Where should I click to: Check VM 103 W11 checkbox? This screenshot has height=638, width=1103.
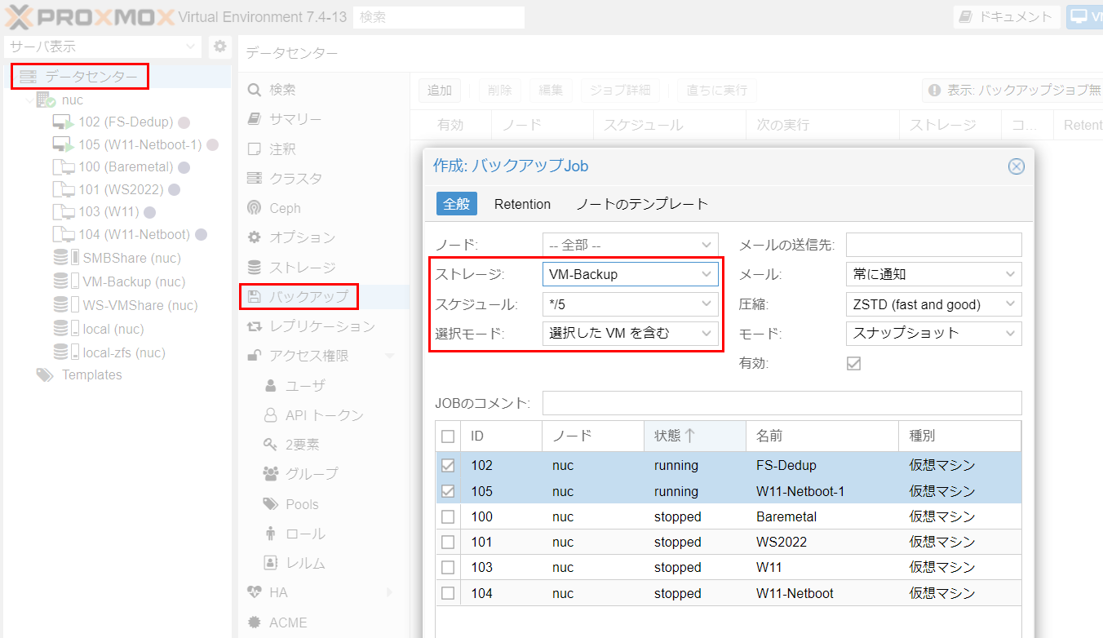[x=448, y=567]
